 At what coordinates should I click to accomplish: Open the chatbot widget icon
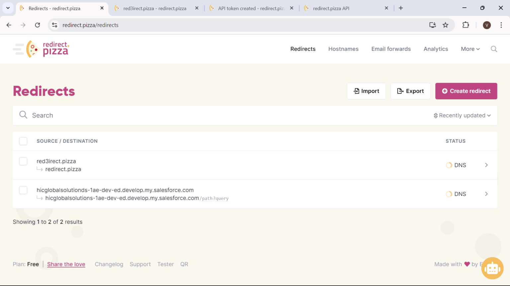click(492, 268)
